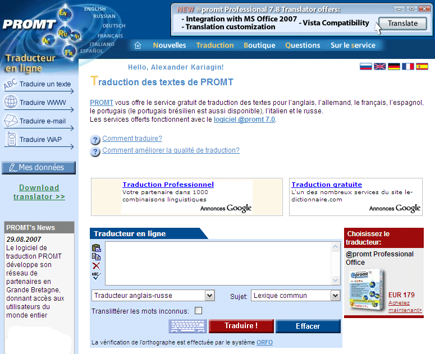Open the virtual keyboard button
The height and width of the screenshot is (354, 435).
tap(187, 326)
